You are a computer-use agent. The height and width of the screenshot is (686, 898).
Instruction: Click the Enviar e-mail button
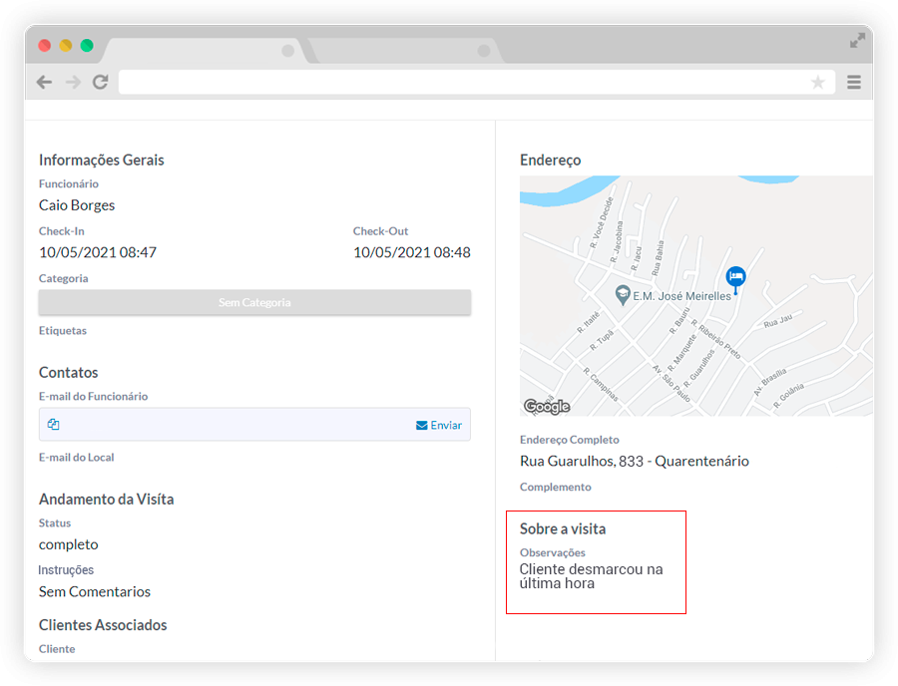pyautogui.click(x=439, y=425)
